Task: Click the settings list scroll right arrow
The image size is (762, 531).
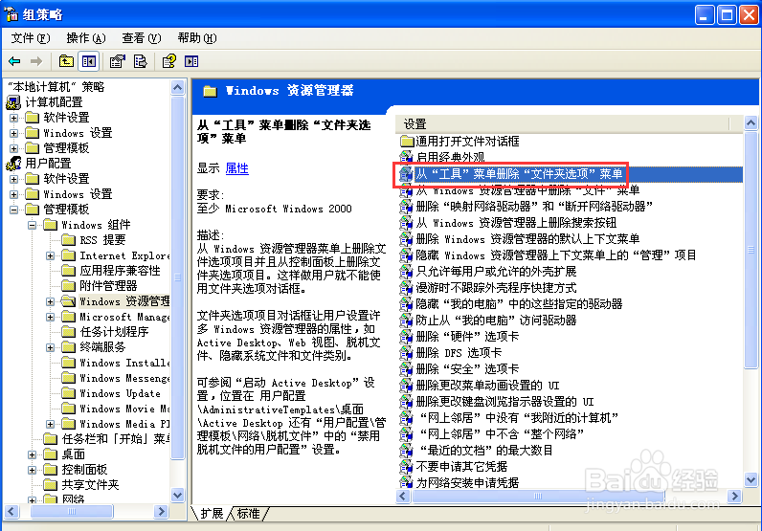Action: coord(734,496)
